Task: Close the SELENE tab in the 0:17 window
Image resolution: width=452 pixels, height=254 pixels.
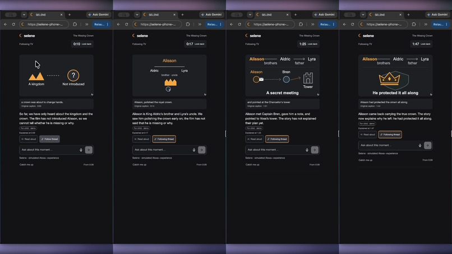Action: (174, 15)
